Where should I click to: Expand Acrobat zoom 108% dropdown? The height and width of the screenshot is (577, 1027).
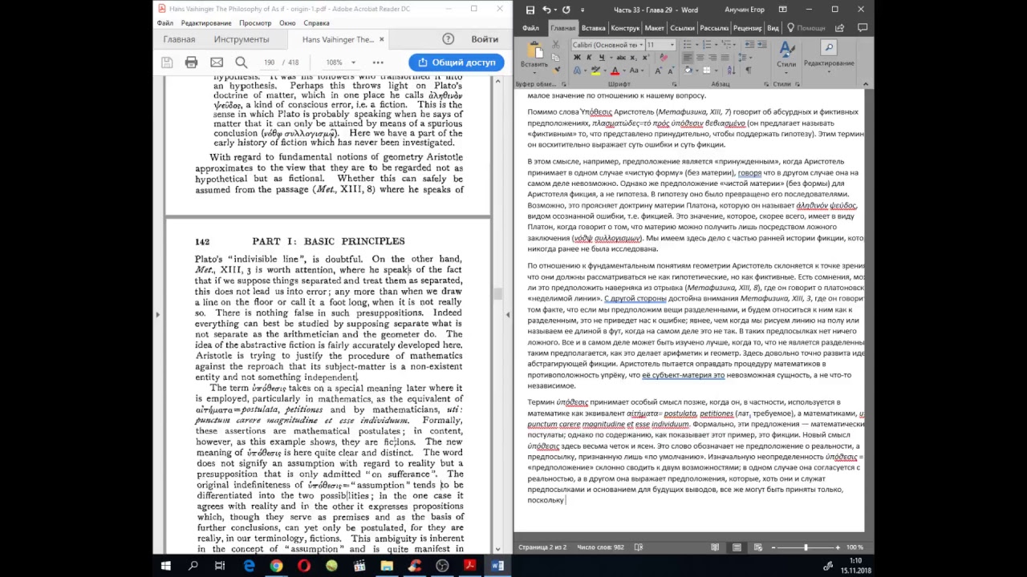(x=352, y=62)
